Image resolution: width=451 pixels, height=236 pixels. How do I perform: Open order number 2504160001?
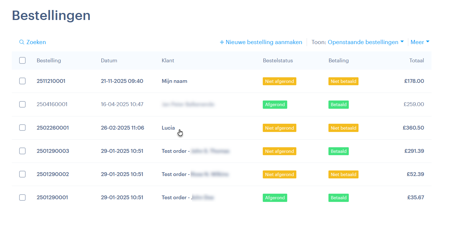(52, 104)
